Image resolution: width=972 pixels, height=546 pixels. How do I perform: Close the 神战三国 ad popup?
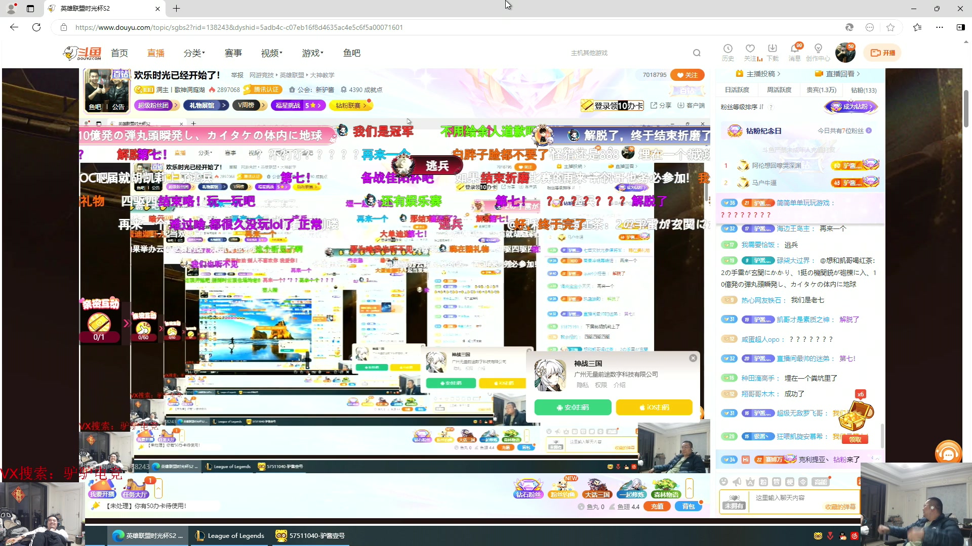[x=693, y=358]
